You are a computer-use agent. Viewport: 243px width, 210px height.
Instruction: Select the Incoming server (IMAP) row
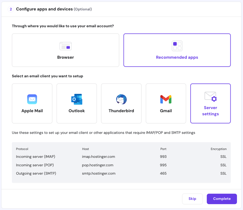pos(34,157)
